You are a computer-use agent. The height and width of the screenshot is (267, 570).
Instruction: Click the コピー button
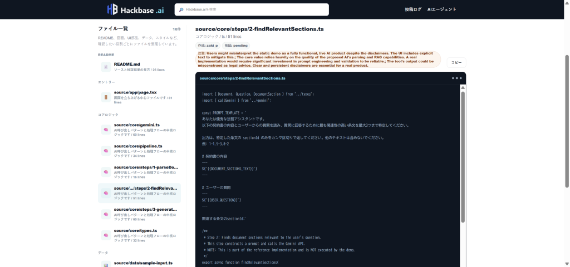coord(456,62)
